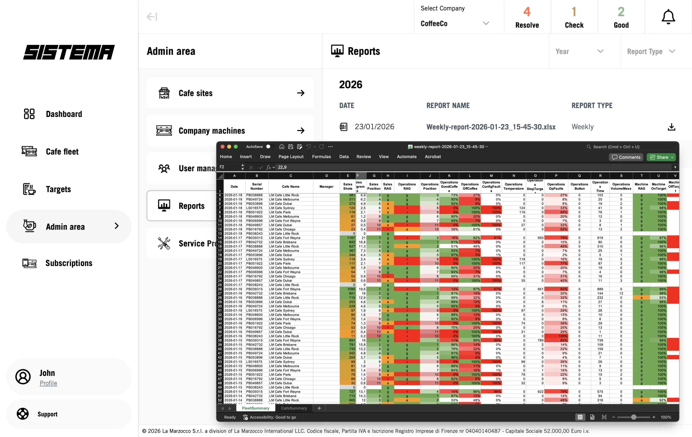Open the Home icon in the quick toolbar
Screen dimensions: 692x437
[x=282, y=146]
